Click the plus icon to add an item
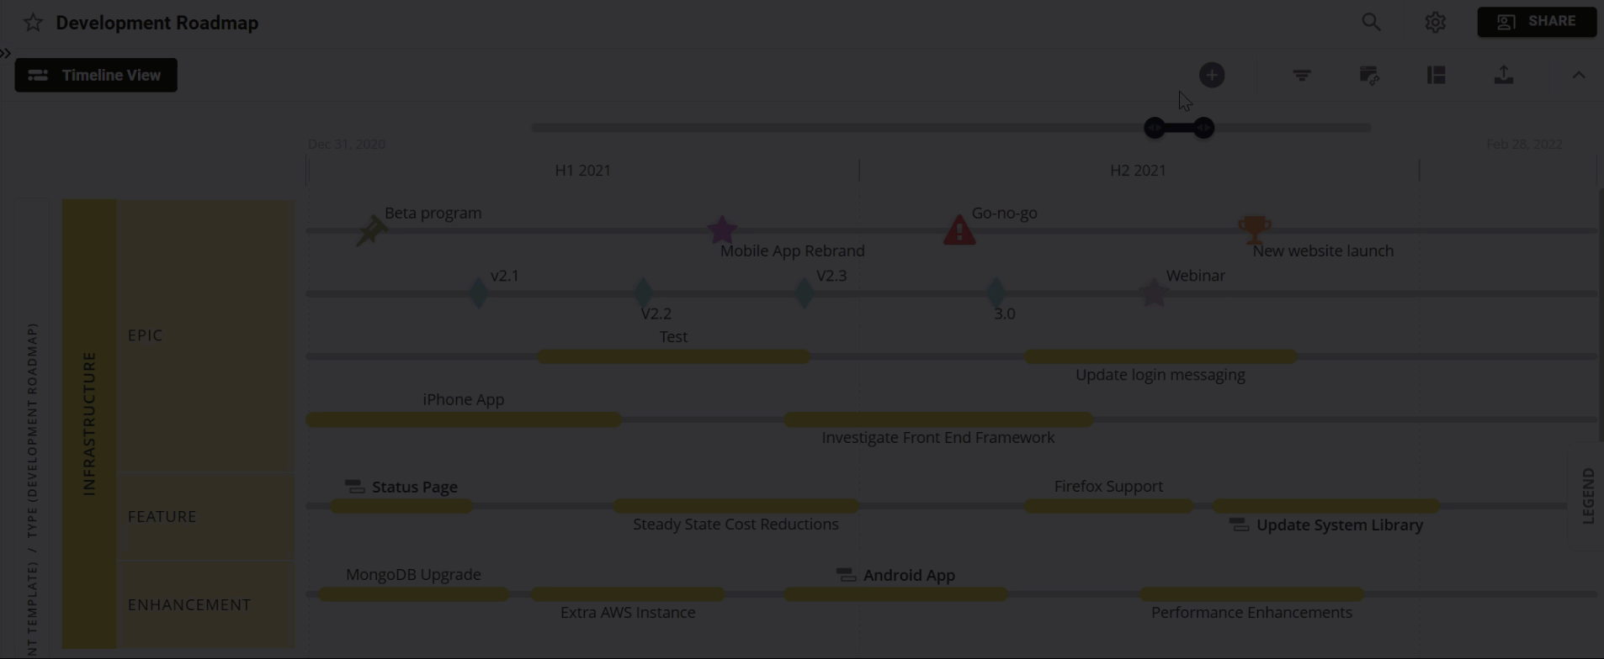This screenshot has width=1604, height=659. [1212, 75]
